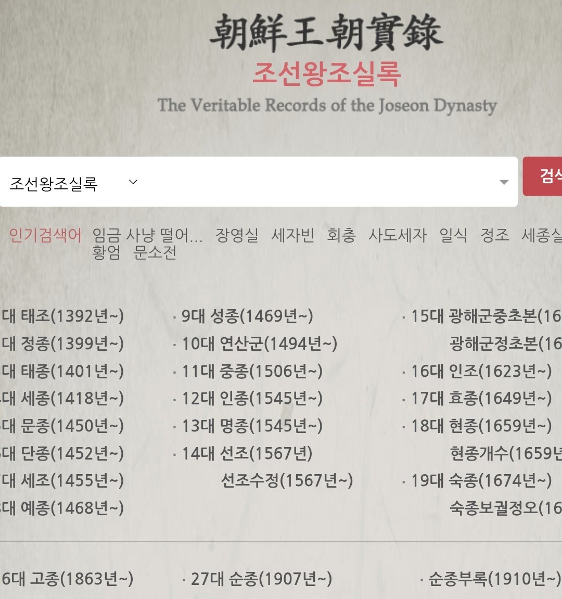Click the red 검색 search button
Viewport: 562px width, 599px height.
tap(543, 176)
